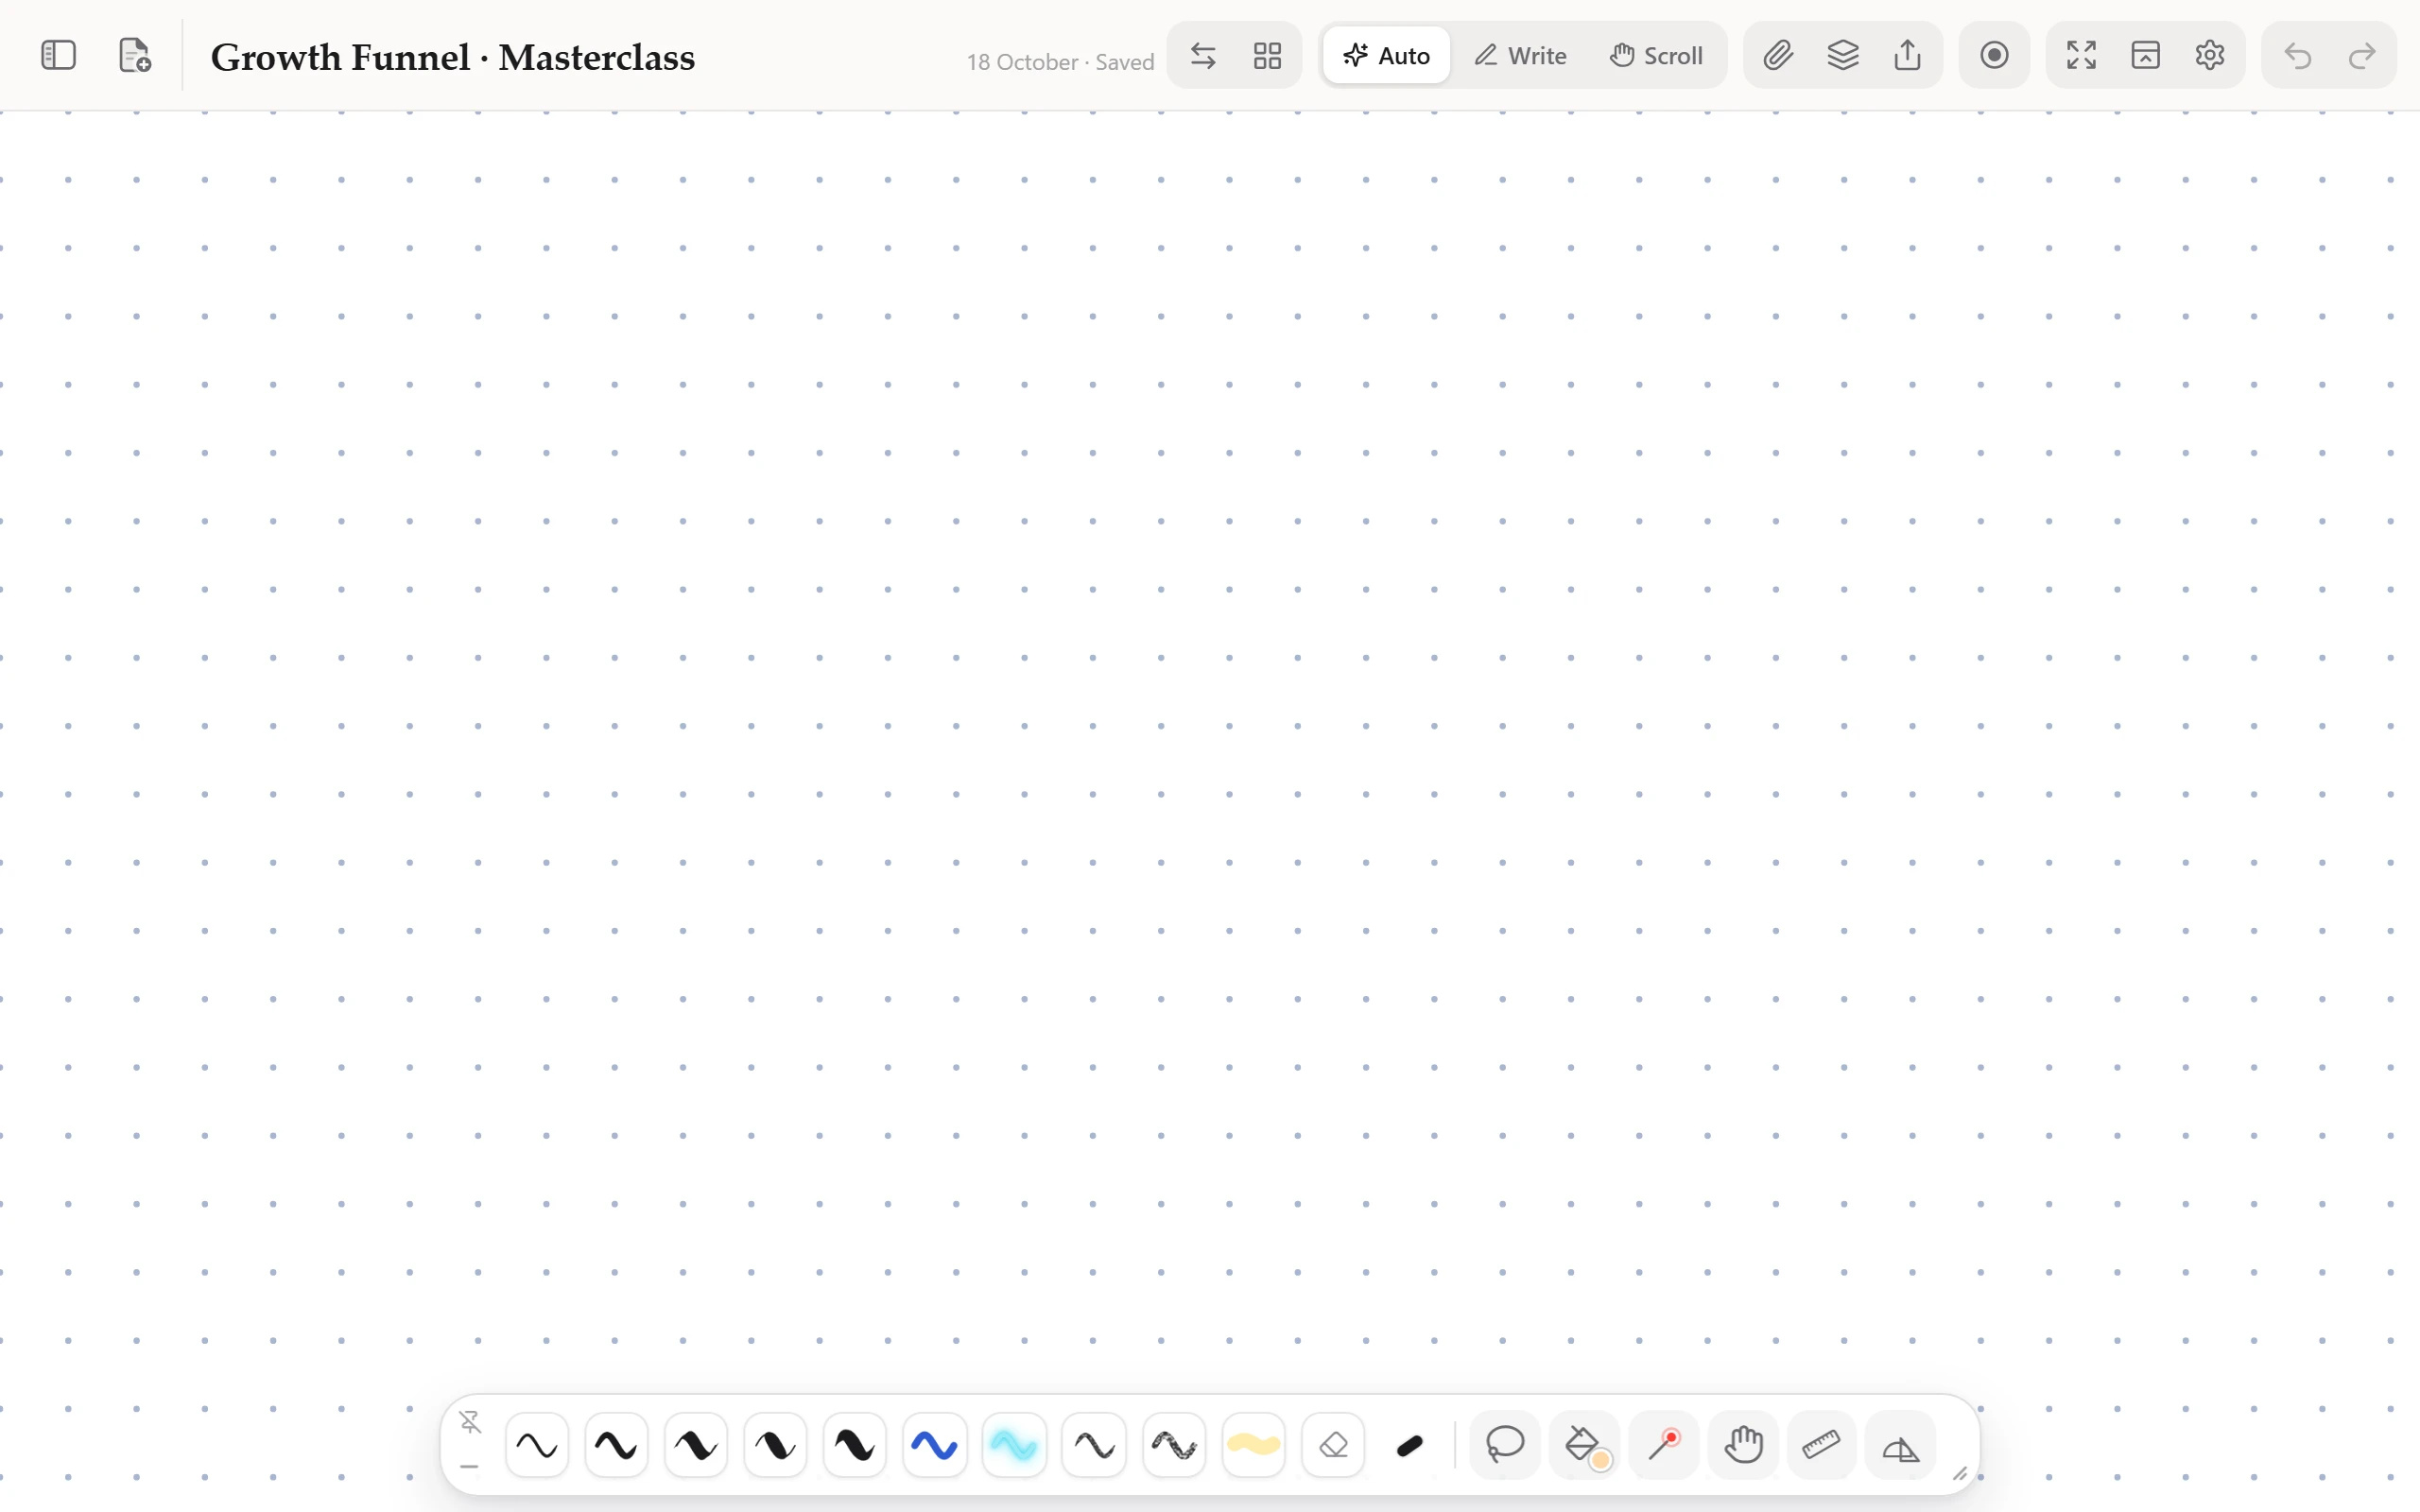Redo the last action
This screenshot has width=2420, height=1512.
pos(2361,55)
